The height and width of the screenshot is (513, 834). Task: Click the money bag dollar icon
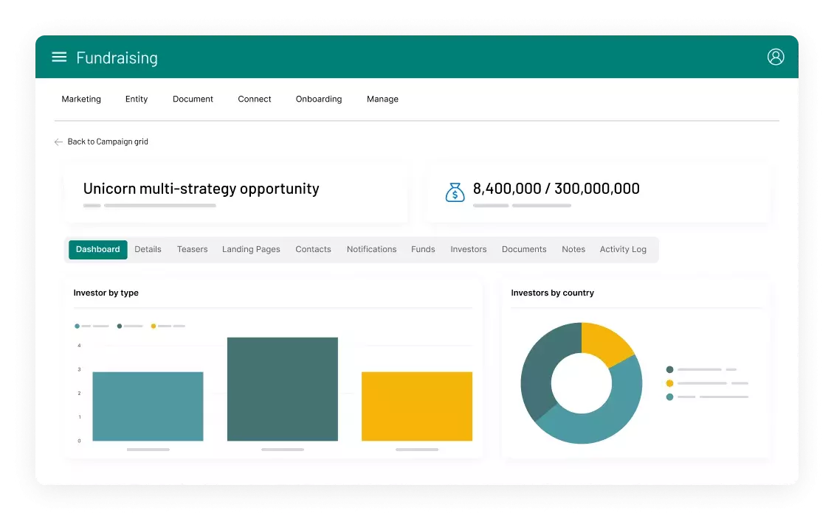pyautogui.click(x=455, y=192)
